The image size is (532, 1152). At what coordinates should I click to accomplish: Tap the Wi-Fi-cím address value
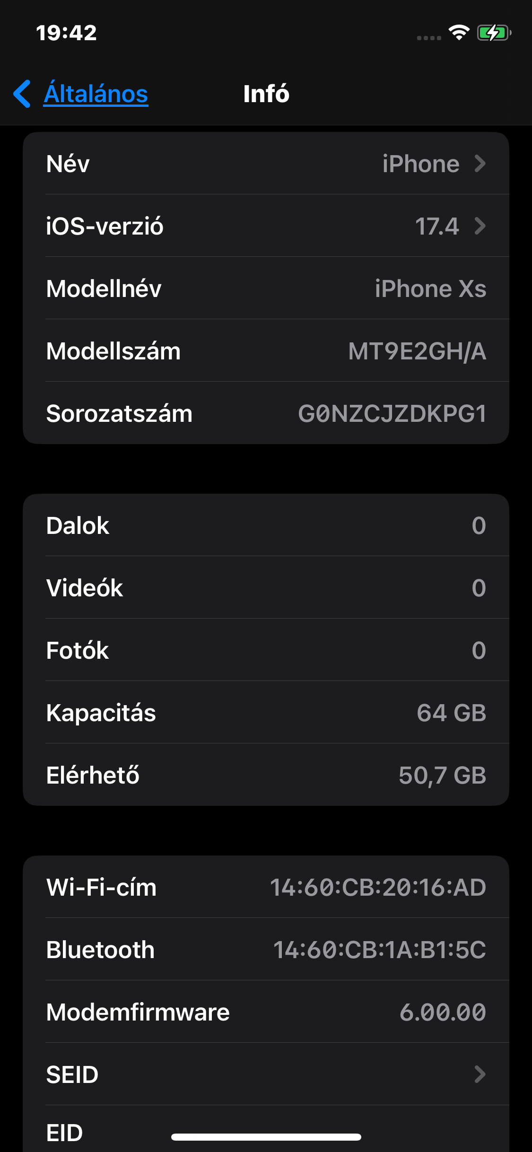(378, 887)
